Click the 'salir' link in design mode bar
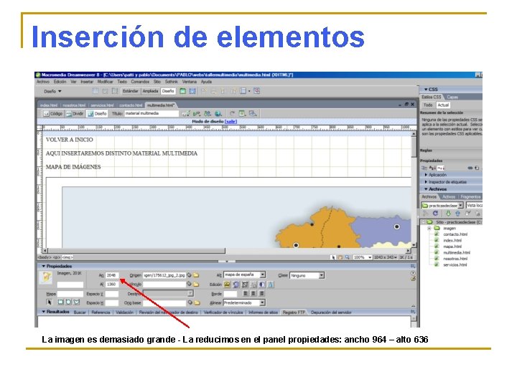The width and height of the screenshot is (517, 387). tap(230, 121)
